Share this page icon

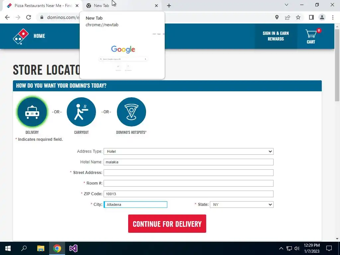click(288, 17)
